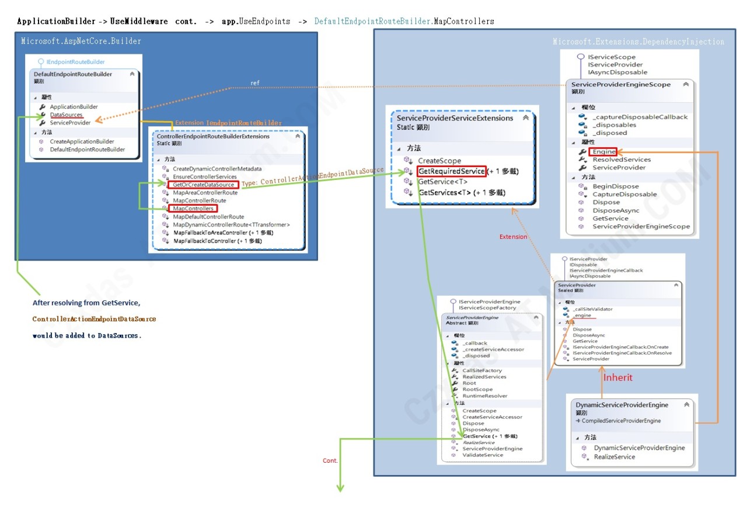The height and width of the screenshot is (520, 747).
Task: Collapse the DynamicServiceProviderEngine class chevron
Action: click(x=685, y=404)
